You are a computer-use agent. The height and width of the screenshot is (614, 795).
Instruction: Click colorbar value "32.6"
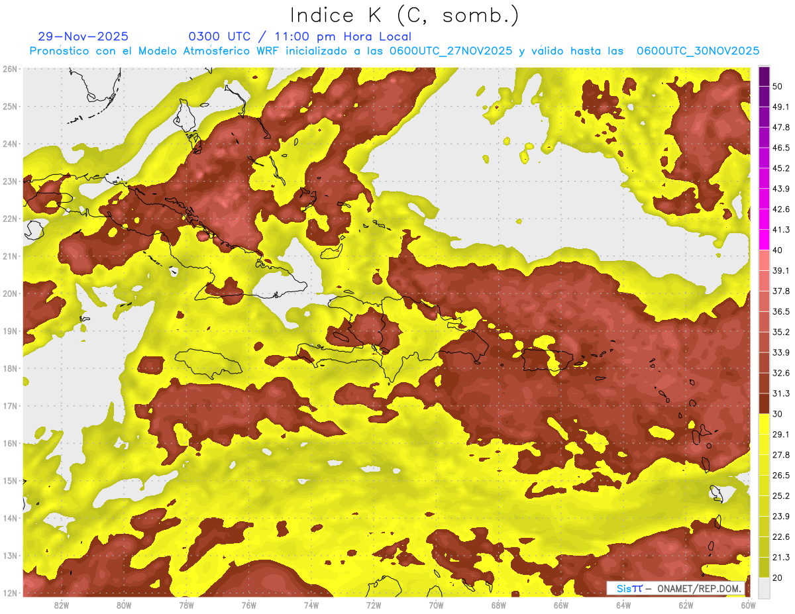point(780,373)
